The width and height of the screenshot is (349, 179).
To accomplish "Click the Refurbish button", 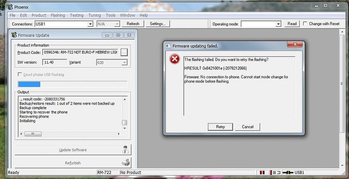I will pos(73,163).
